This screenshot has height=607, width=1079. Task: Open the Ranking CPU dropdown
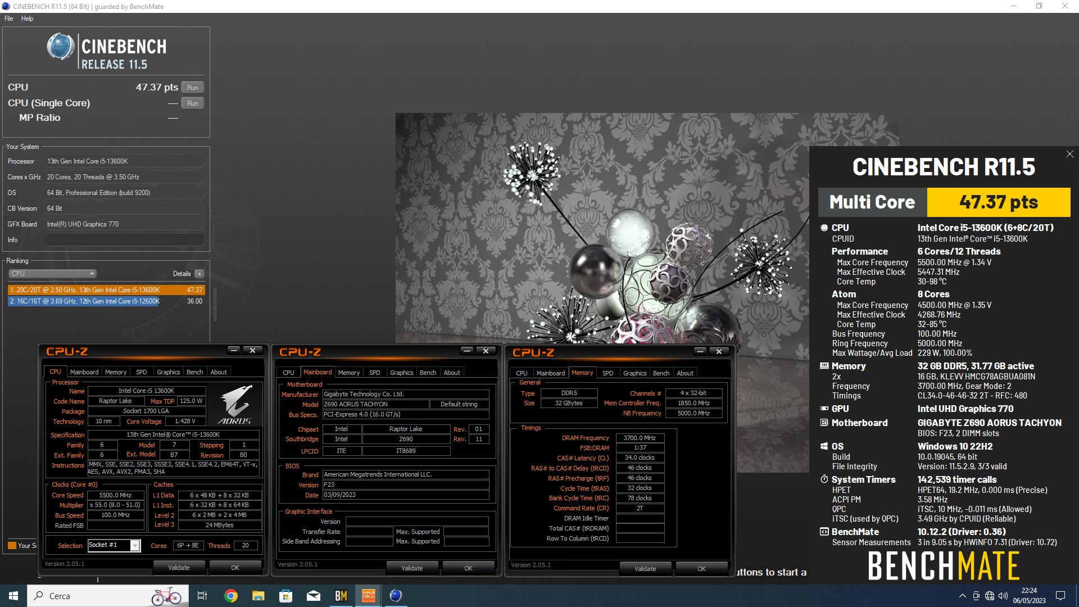click(x=52, y=274)
